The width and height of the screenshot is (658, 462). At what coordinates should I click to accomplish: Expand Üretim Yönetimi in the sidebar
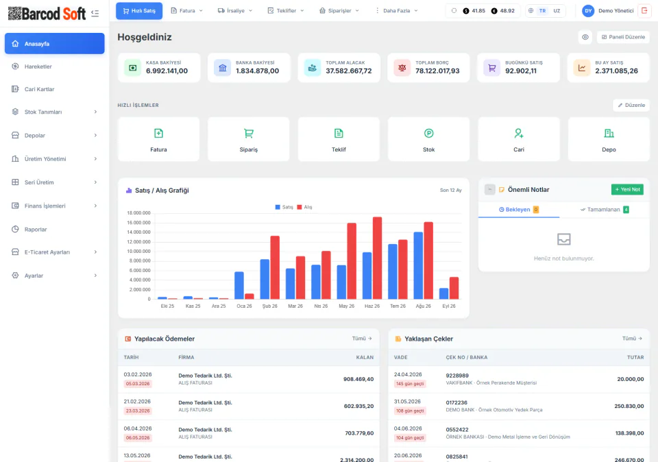[55, 158]
